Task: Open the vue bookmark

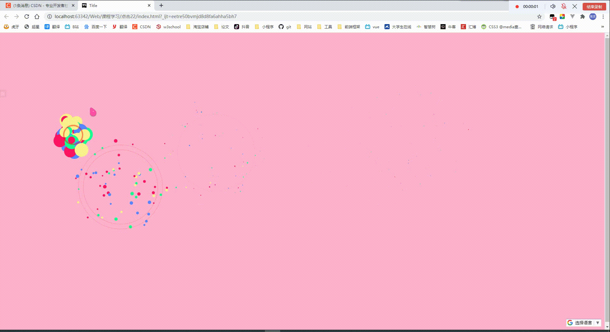Action: tap(372, 27)
